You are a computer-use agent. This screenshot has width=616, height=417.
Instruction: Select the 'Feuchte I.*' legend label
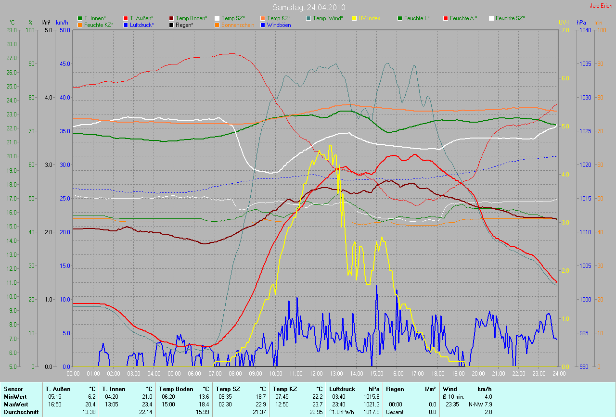[x=417, y=18]
